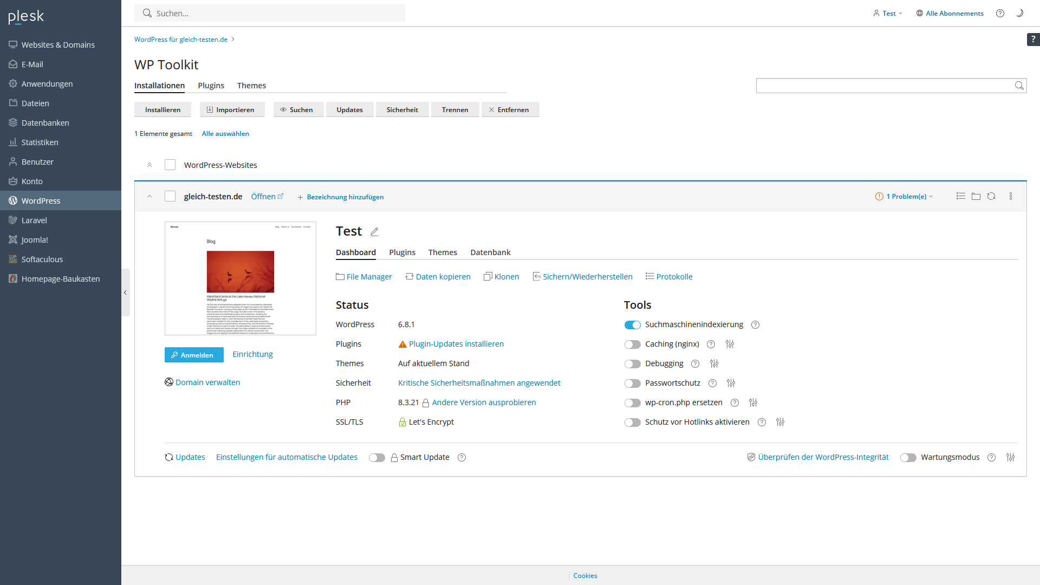
Task: Switch the installation card to list view
Action: click(961, 196)
